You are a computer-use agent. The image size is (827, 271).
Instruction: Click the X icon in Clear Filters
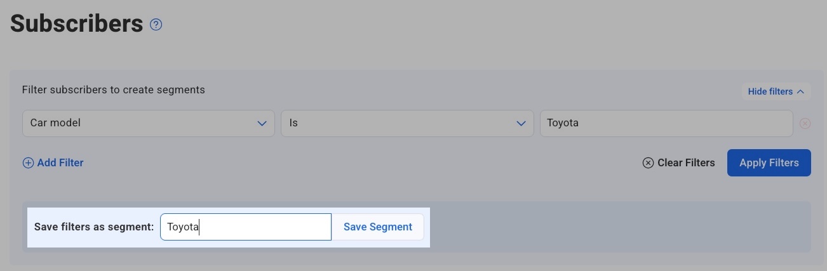click(x=648, y=163)
